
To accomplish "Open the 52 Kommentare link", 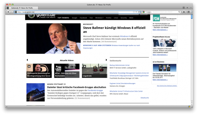I will [x=82, y=98].
